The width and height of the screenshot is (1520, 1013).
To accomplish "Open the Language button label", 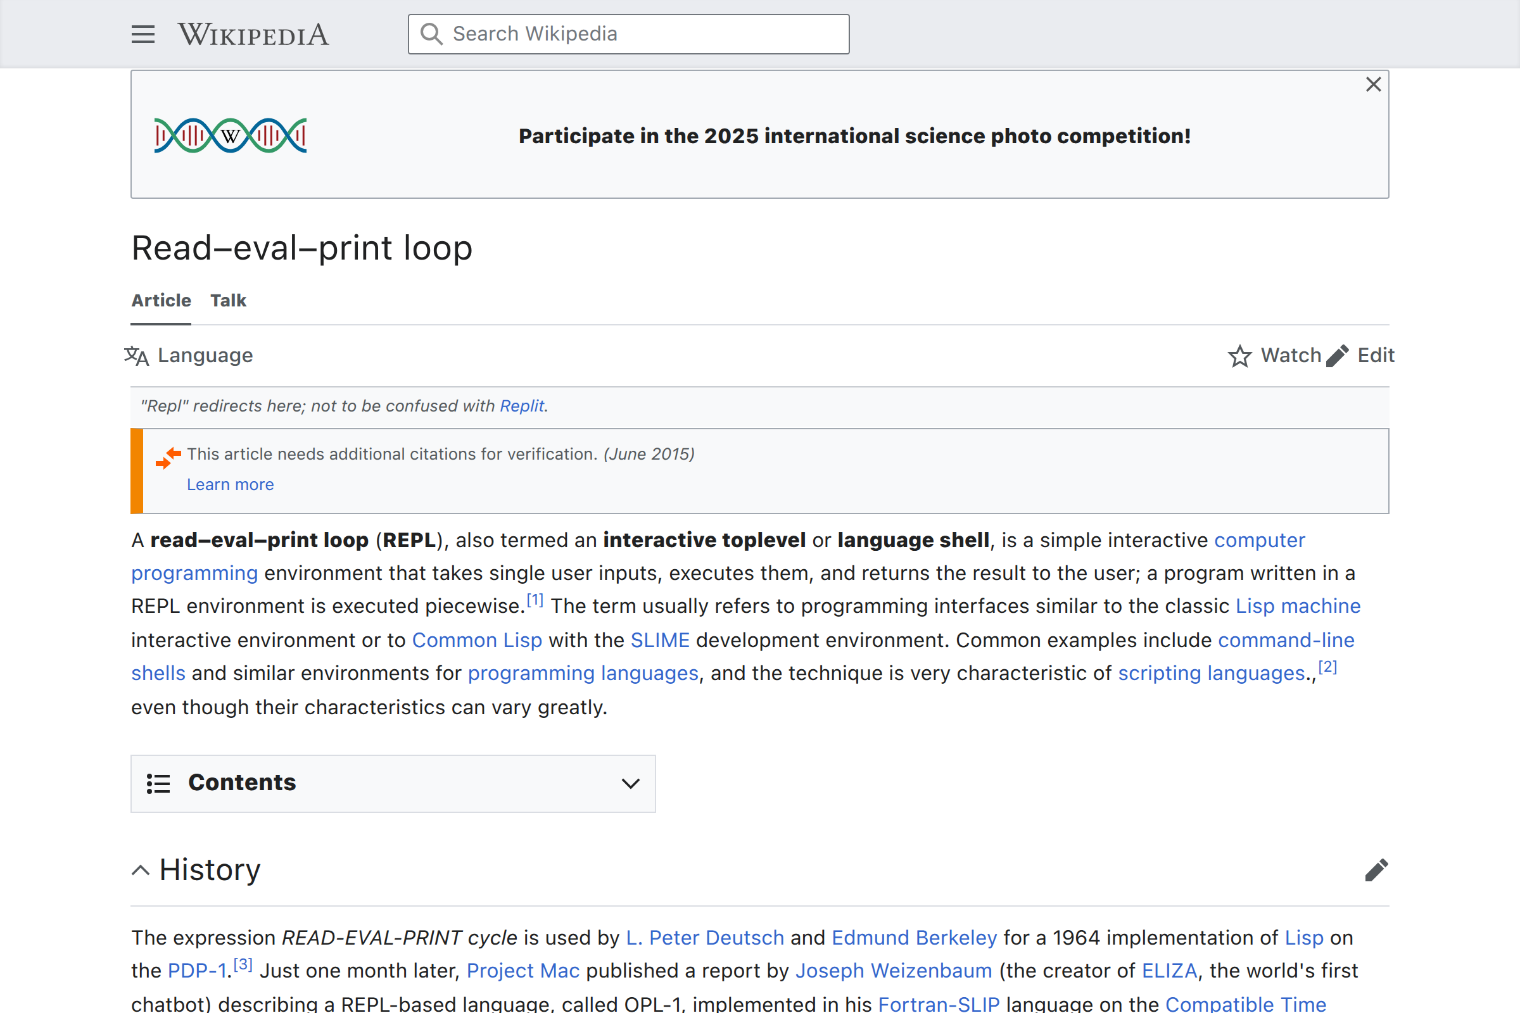I will point(205,355).
